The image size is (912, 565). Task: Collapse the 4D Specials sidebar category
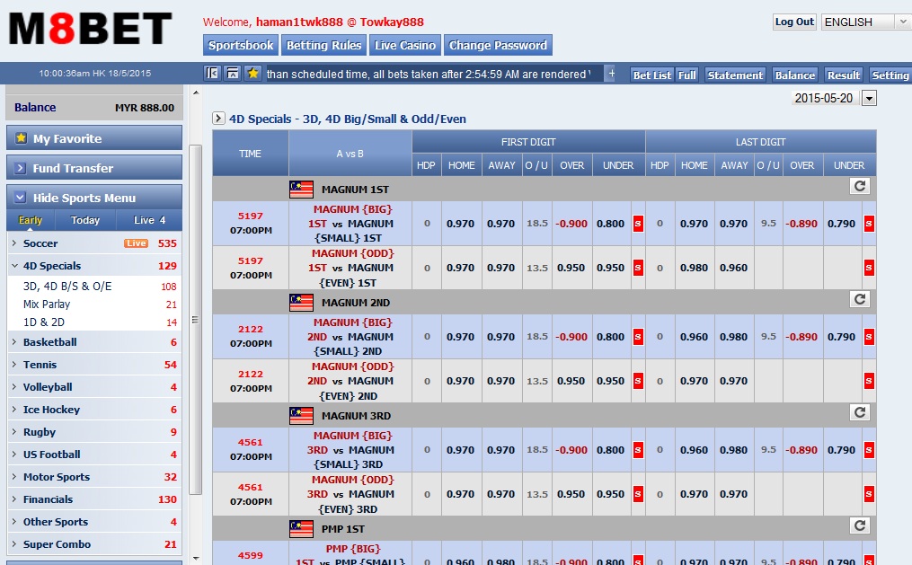coord(94,266)
